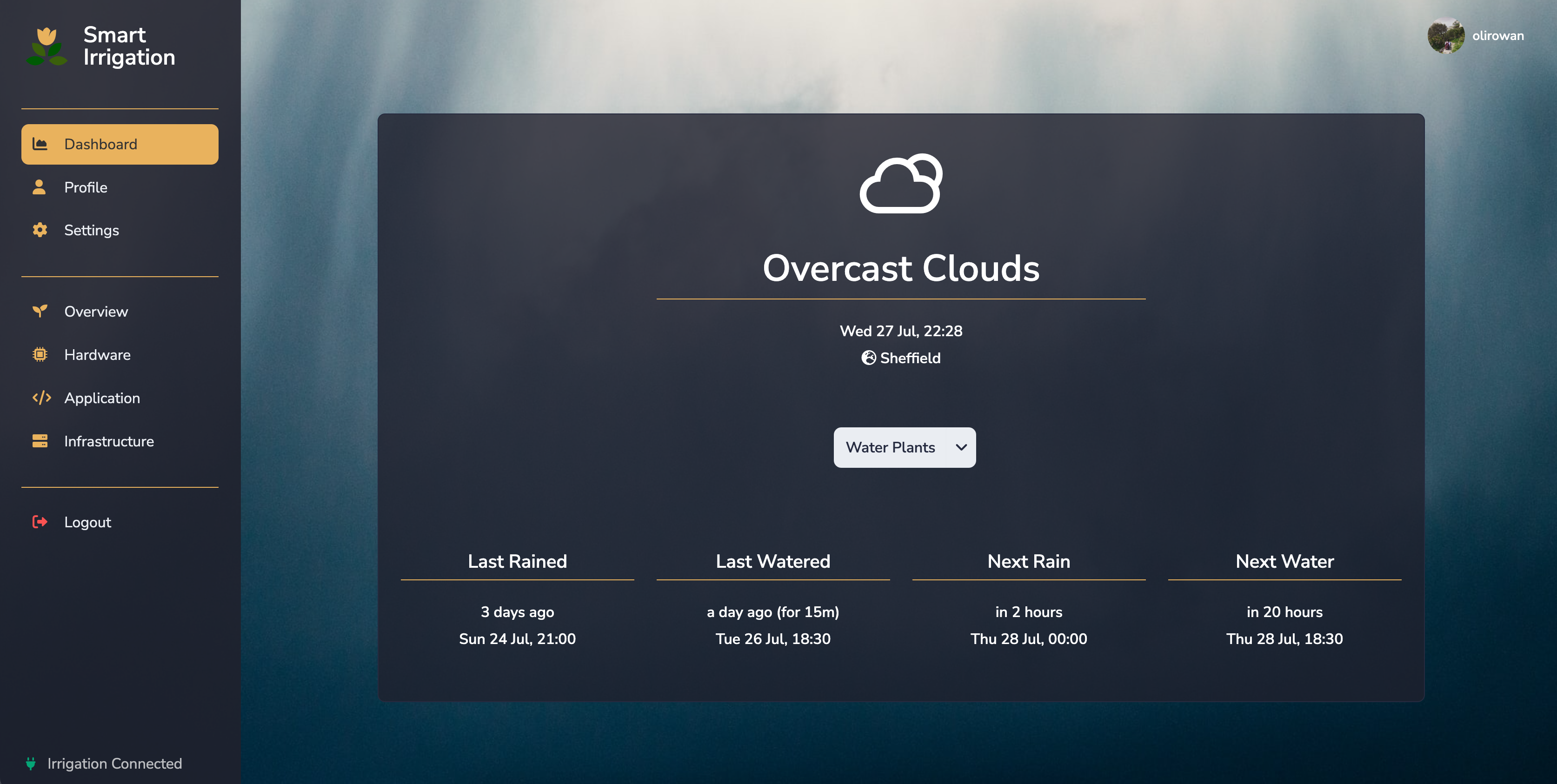This screenshot has height=784, width=1557.
Task: Click the Irrigation Connected status text
Action: click(115, 764)
